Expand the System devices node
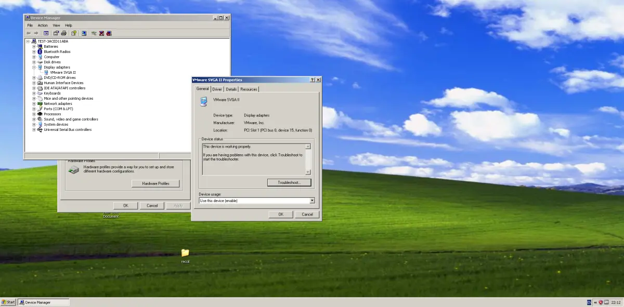 (x=34, y=124)
